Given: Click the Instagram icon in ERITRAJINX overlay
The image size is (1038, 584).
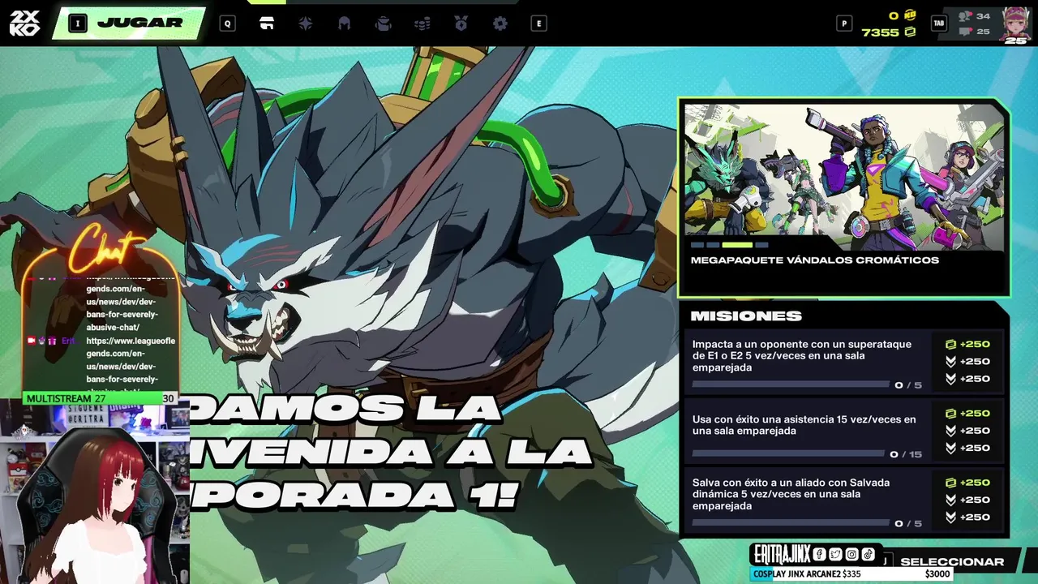Looking at the screenshot, I should [x=851, y=554].
